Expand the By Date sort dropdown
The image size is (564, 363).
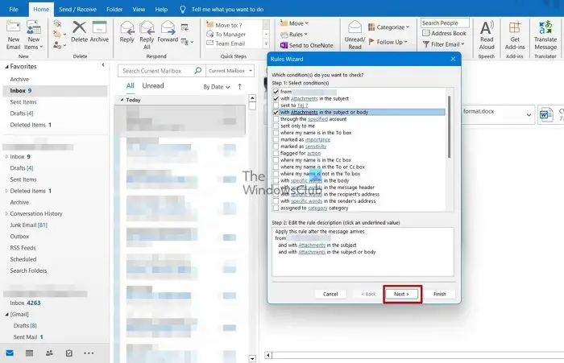pos(217,87)
